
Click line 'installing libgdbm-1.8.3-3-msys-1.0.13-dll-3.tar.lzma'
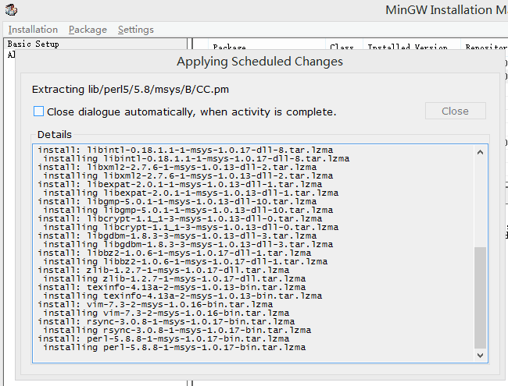pos(188,244)
